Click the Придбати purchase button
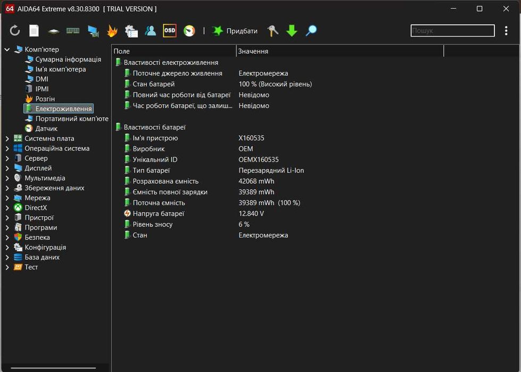 pos(235,31)
